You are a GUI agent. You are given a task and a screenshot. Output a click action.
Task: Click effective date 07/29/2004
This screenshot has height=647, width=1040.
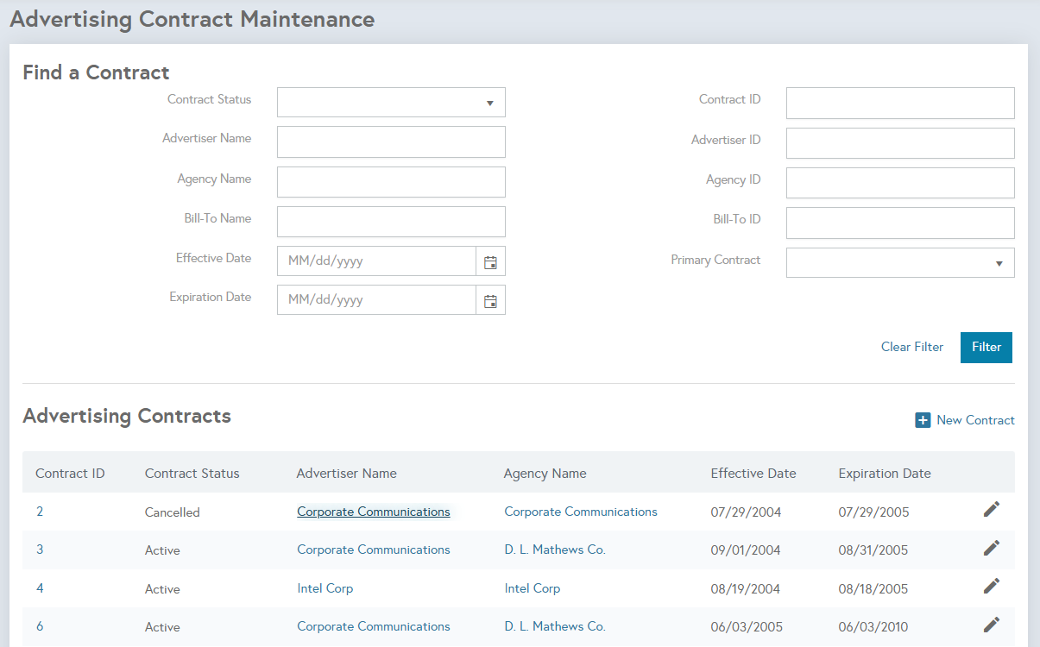point(746,512)
